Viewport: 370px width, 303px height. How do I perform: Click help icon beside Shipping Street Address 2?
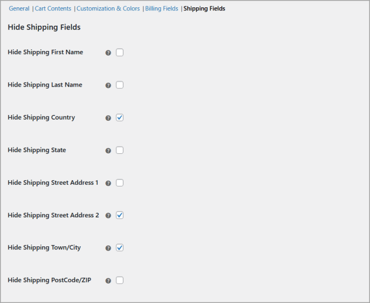pyautogui.click(x=108, y=216)
